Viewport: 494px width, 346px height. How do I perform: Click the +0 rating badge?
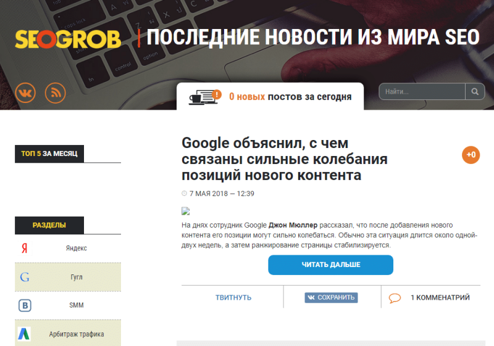[x=471, y=155]
